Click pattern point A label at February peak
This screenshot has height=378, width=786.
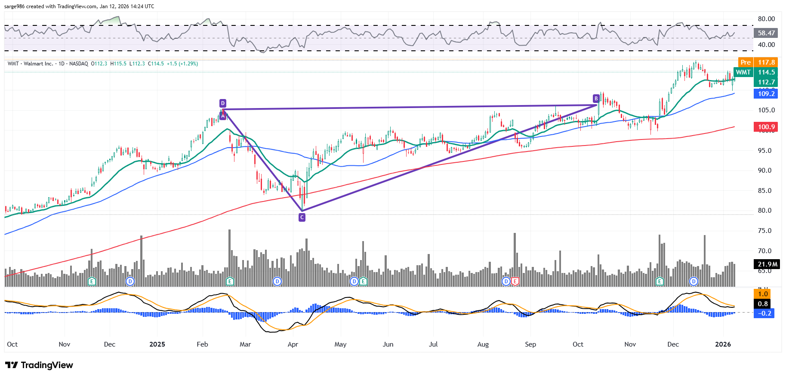coord(223,115)
